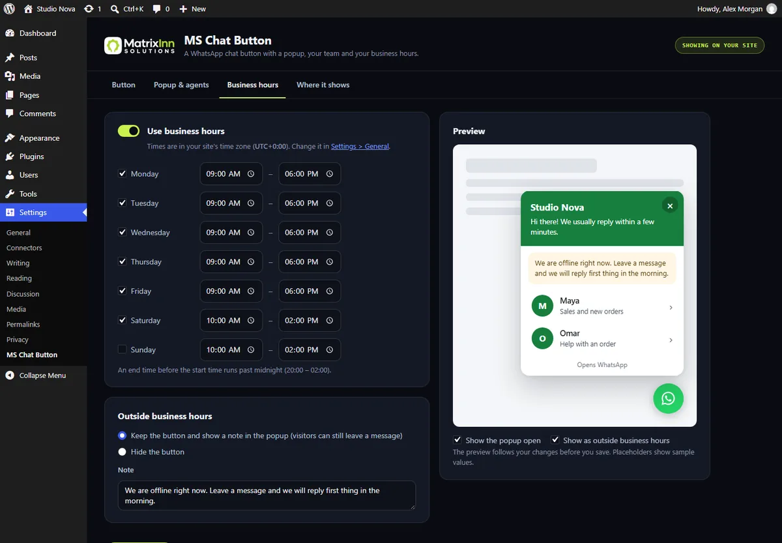Select Hide the button option

122,452
